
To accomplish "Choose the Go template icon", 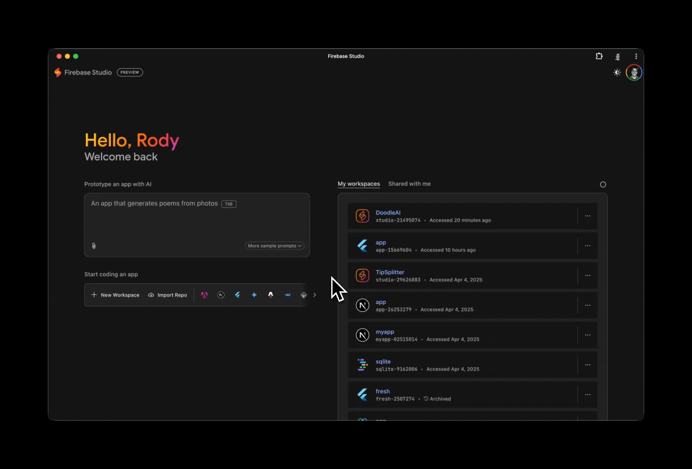I will coord(287,295).
